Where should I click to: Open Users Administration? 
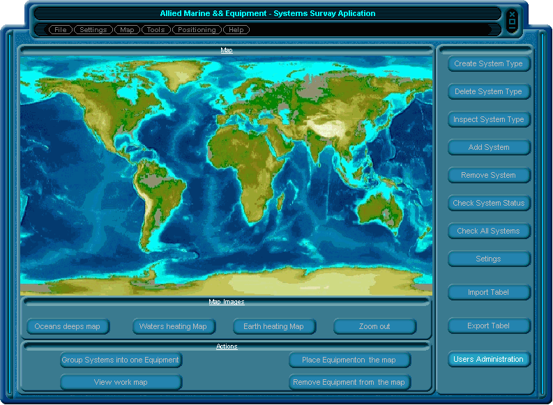(x=488, y=359)
